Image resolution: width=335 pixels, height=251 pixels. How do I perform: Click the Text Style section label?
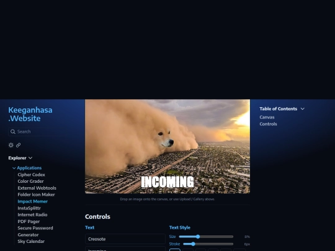pos(180,227)
